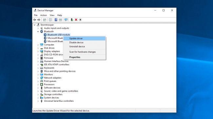Click the Computer category monitor icon
Screen dimensions: 213x119
(42, 45)
